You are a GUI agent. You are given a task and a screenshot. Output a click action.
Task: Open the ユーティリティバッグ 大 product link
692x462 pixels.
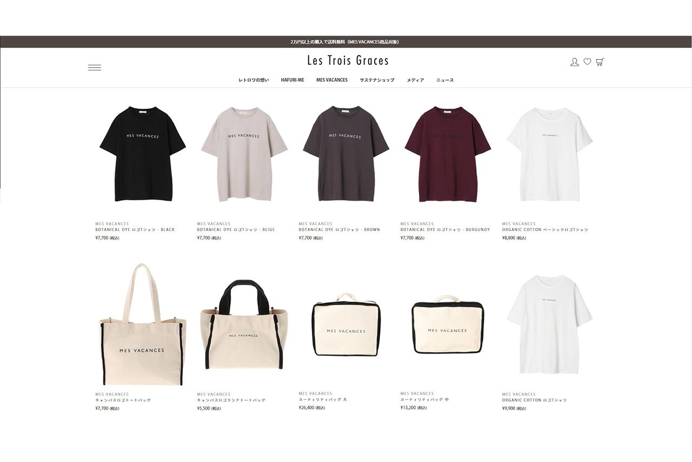coord(323,400)
